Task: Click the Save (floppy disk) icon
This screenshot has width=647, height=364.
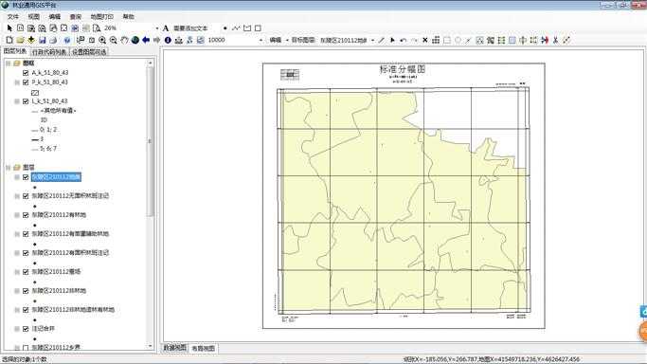Action: pyautogui.click(x=42, y=40)
